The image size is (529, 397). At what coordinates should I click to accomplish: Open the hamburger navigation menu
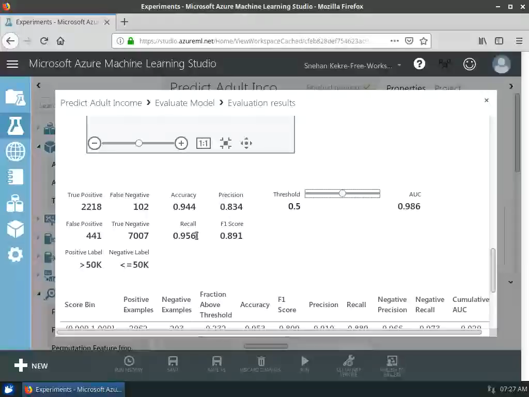click(x=12, y=64)
